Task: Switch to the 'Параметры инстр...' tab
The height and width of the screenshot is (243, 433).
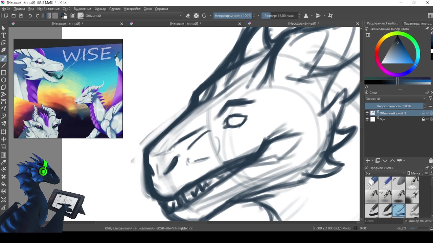Action: [x=417, y=23]
